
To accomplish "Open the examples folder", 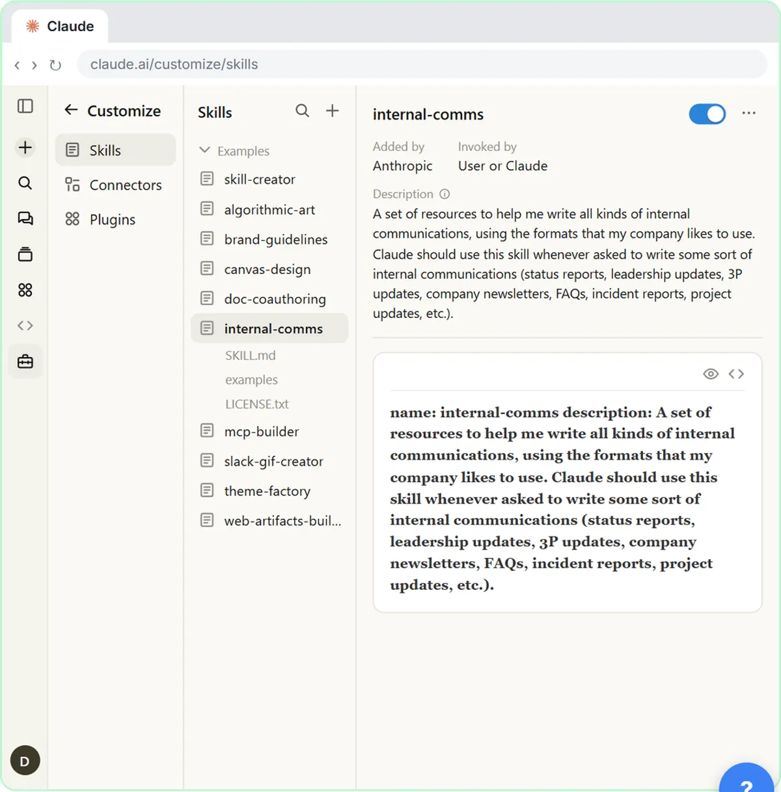I will (x=251, y=380).
